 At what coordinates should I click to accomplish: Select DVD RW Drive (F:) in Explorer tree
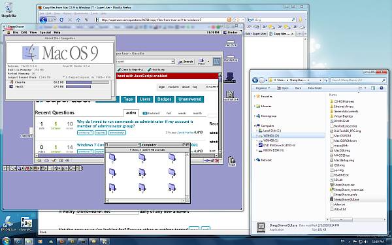tap(277, 145)
